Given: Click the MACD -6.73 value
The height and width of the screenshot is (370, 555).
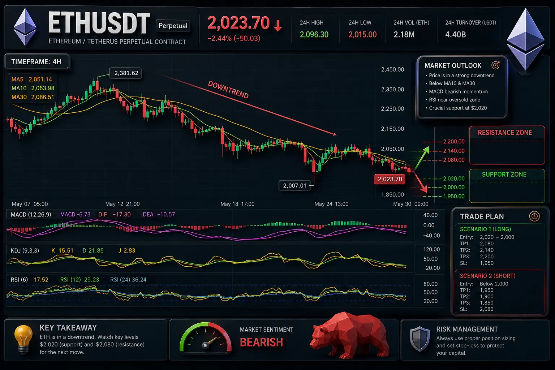Looking at the screenshot, I should [76, 215].
